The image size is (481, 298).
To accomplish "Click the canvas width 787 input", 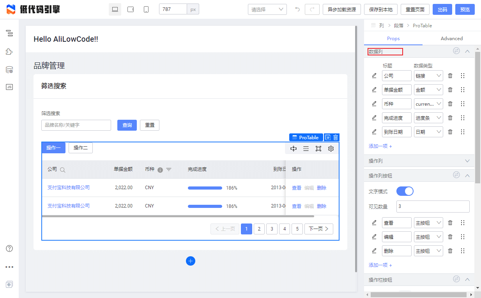I will pos(173,9).
